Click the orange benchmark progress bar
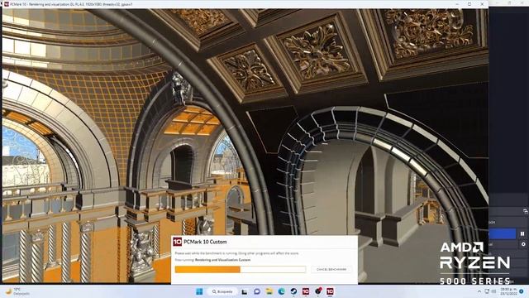529x298 pixels. [x=241, y=269]
